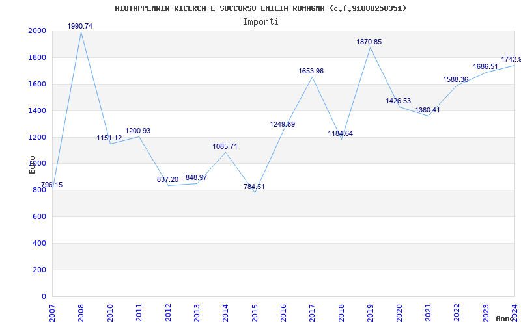Select the 2007 year tick label
Image resolution: width=521 pixels, height=325 pixels.
52,313
